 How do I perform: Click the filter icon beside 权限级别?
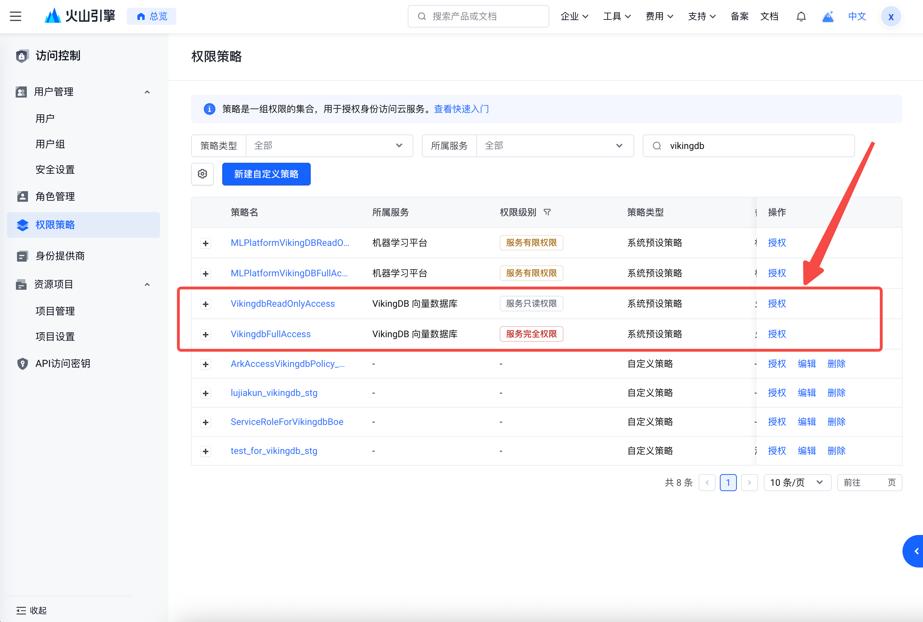pos(547,212)
